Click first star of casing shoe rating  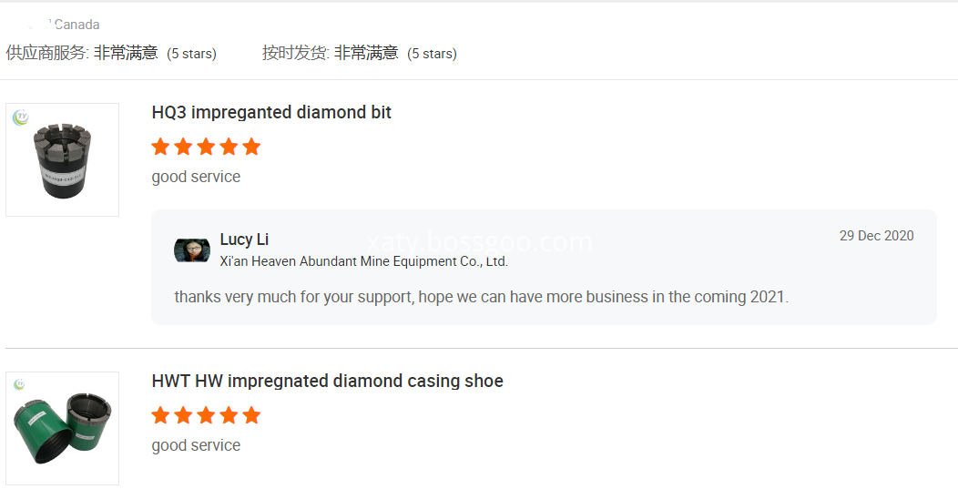point(160,415)
